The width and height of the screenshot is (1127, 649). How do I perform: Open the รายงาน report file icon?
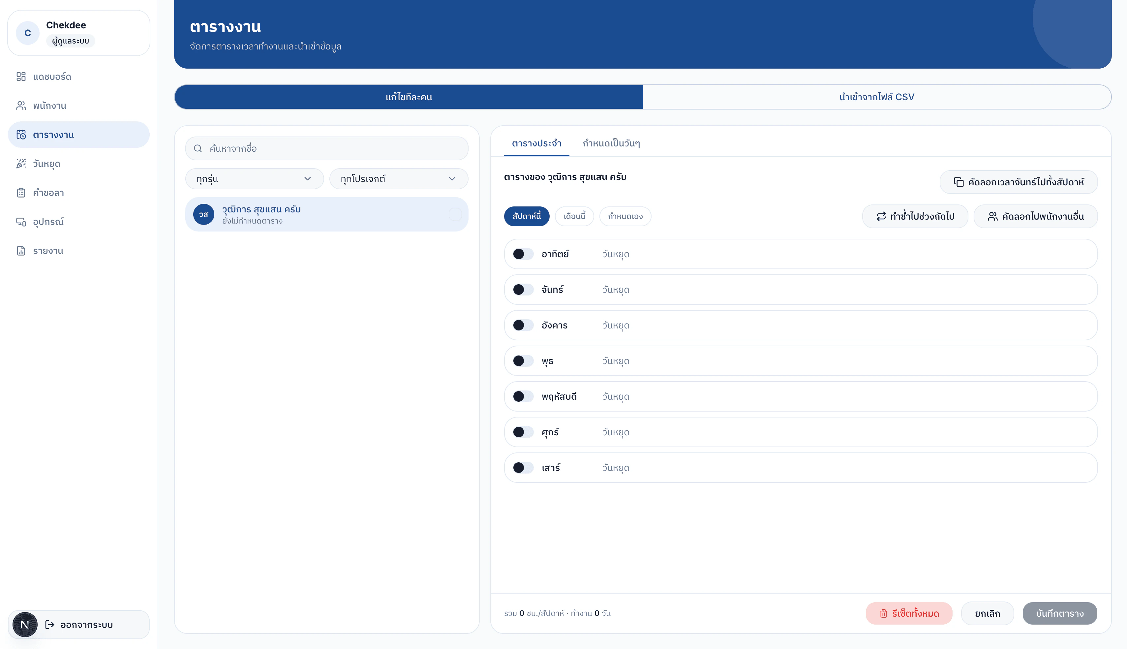point(21,251)
